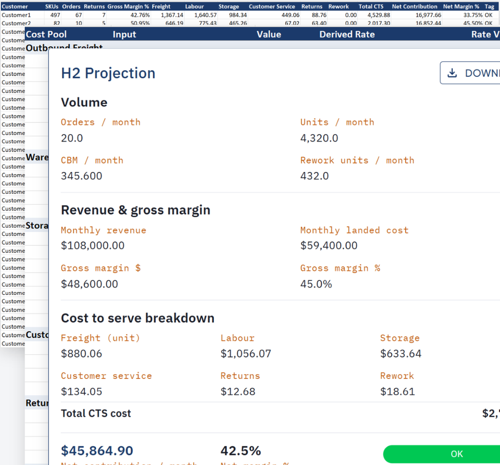This screenshot has width=500, height=465.
Task: Click the Freight (unit) cost $880.06
Action: coord(81,353)
